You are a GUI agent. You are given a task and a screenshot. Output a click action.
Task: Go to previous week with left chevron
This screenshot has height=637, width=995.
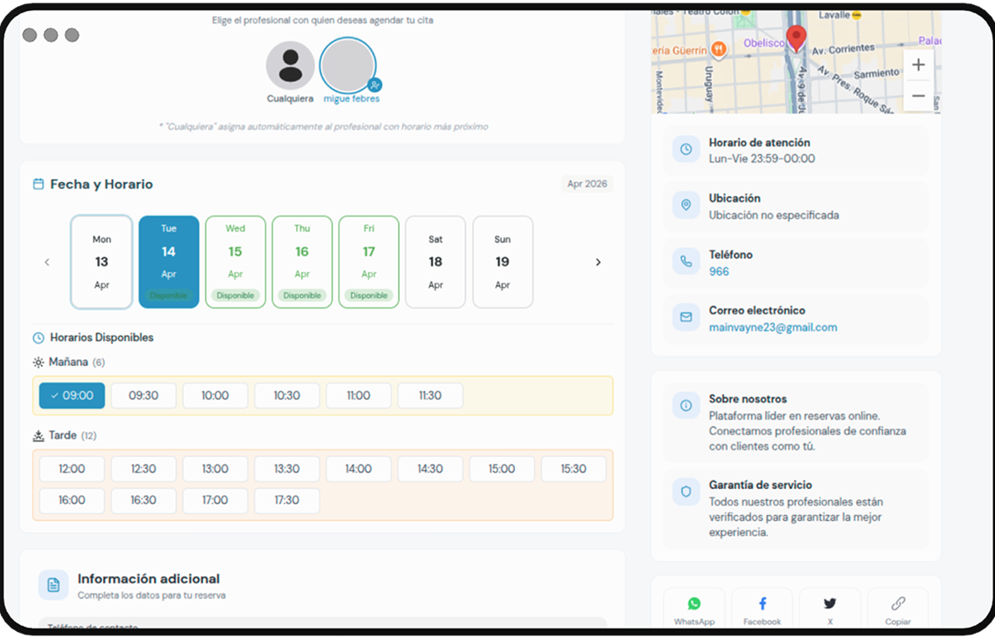click(x=47, y=262)
